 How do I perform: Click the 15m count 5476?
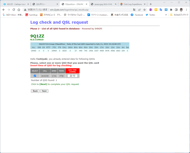(x=107, y=51)
